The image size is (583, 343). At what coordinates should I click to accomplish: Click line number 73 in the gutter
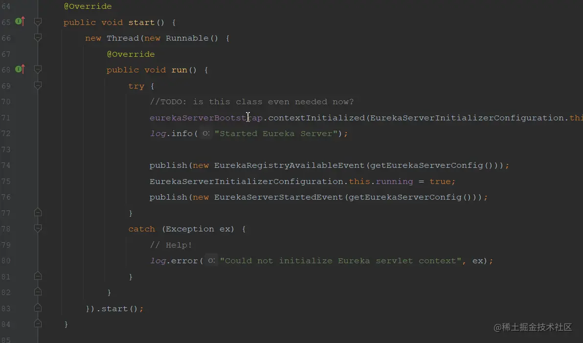(x=6, y=149)
